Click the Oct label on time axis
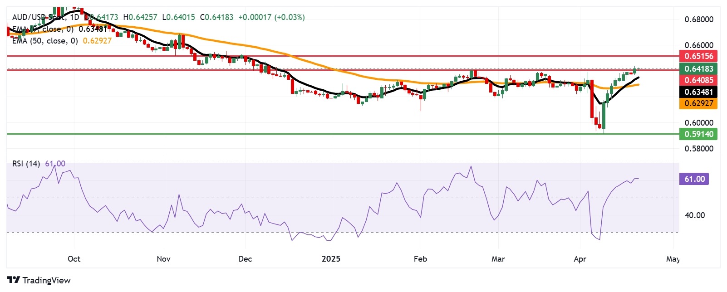This screenshot has height=292, width=727. [74, 259]
